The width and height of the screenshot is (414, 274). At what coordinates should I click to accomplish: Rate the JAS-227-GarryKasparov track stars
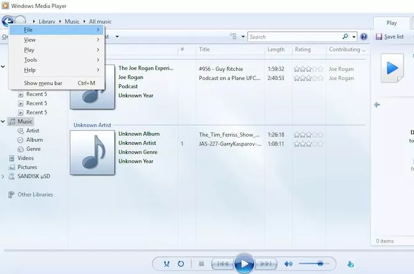pyautogui.click(x=308, y=144)
